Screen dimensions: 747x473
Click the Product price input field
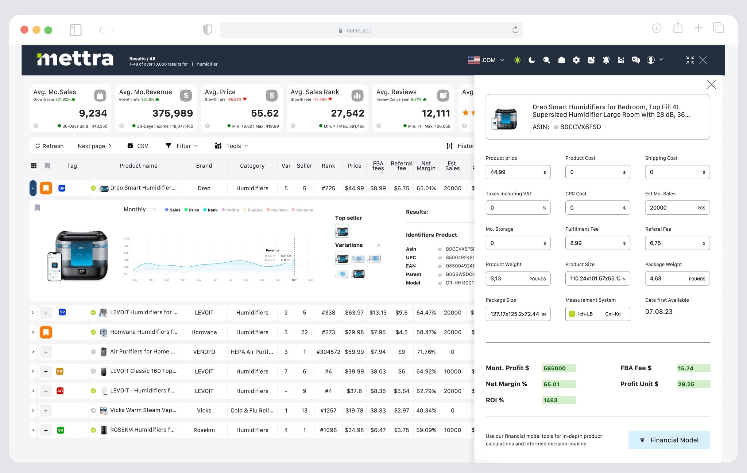coord(514,172)
